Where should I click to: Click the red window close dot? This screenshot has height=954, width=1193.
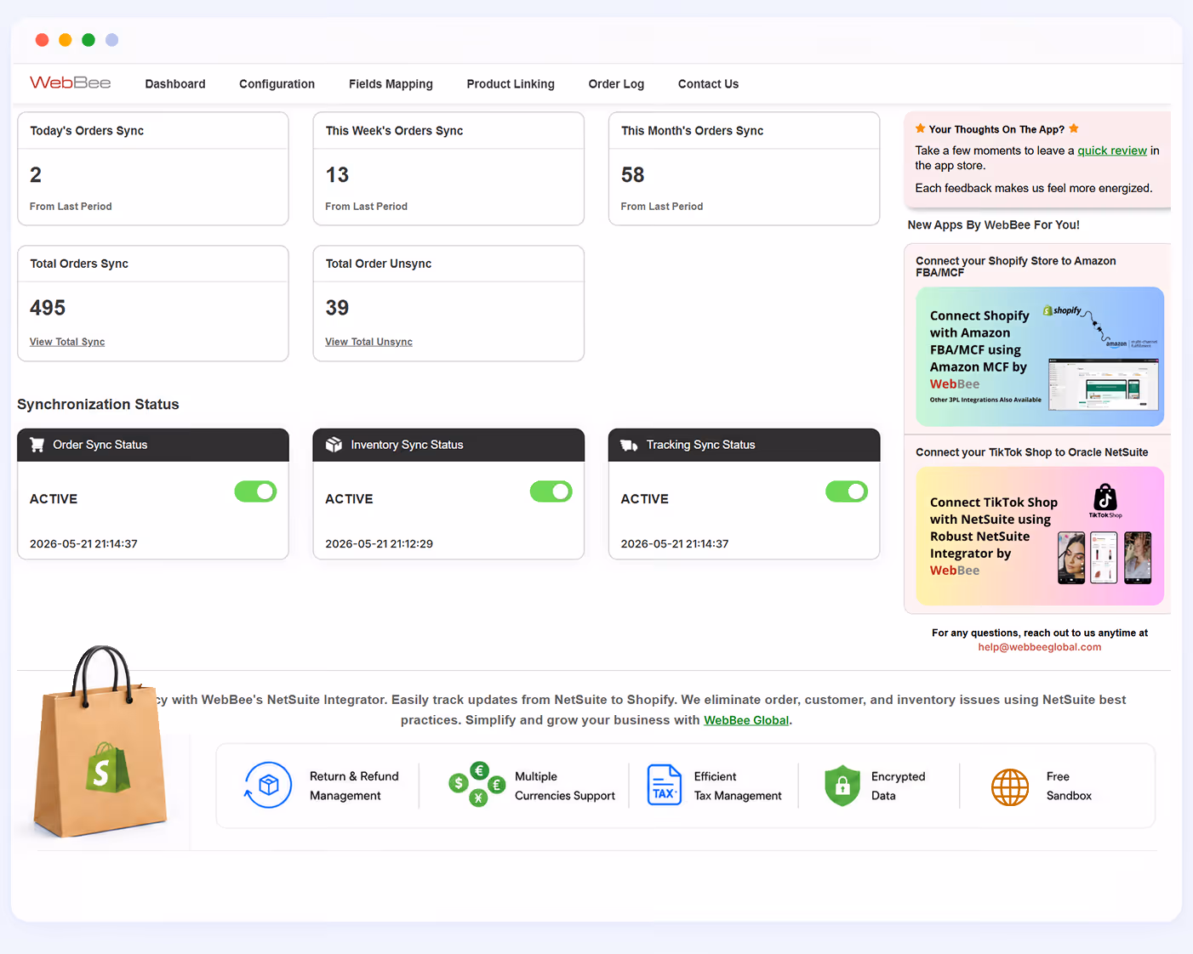click(42, 40)
